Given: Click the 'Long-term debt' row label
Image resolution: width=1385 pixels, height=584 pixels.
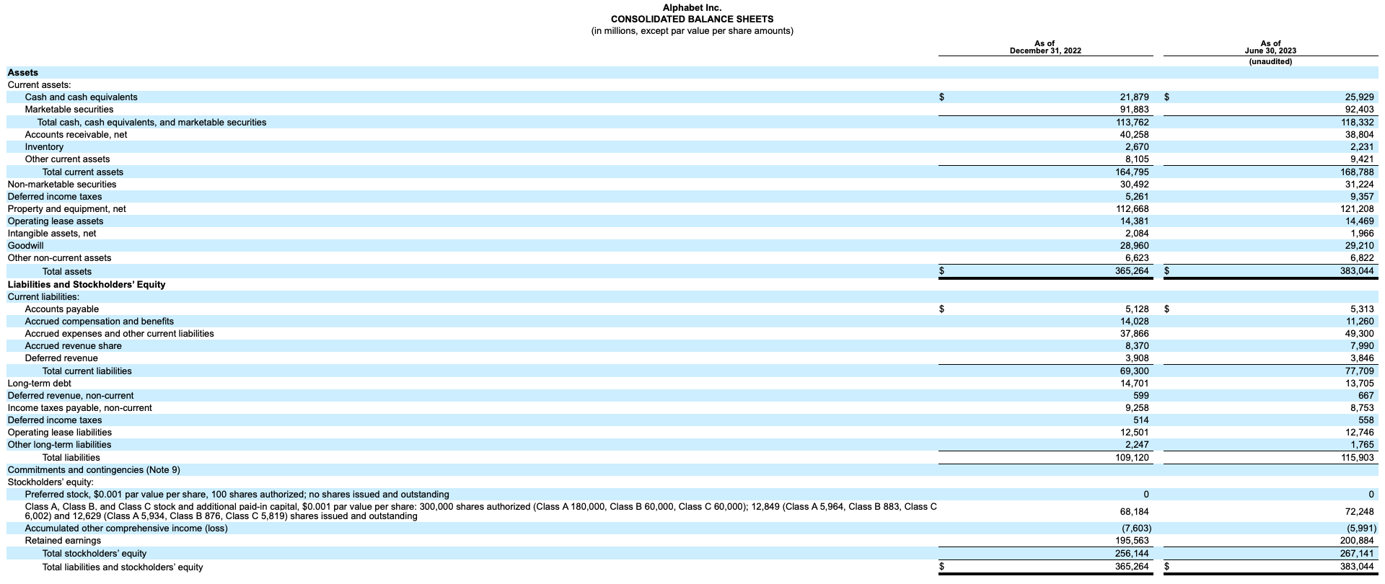Looking at the screenshot, I should [39, 384].
